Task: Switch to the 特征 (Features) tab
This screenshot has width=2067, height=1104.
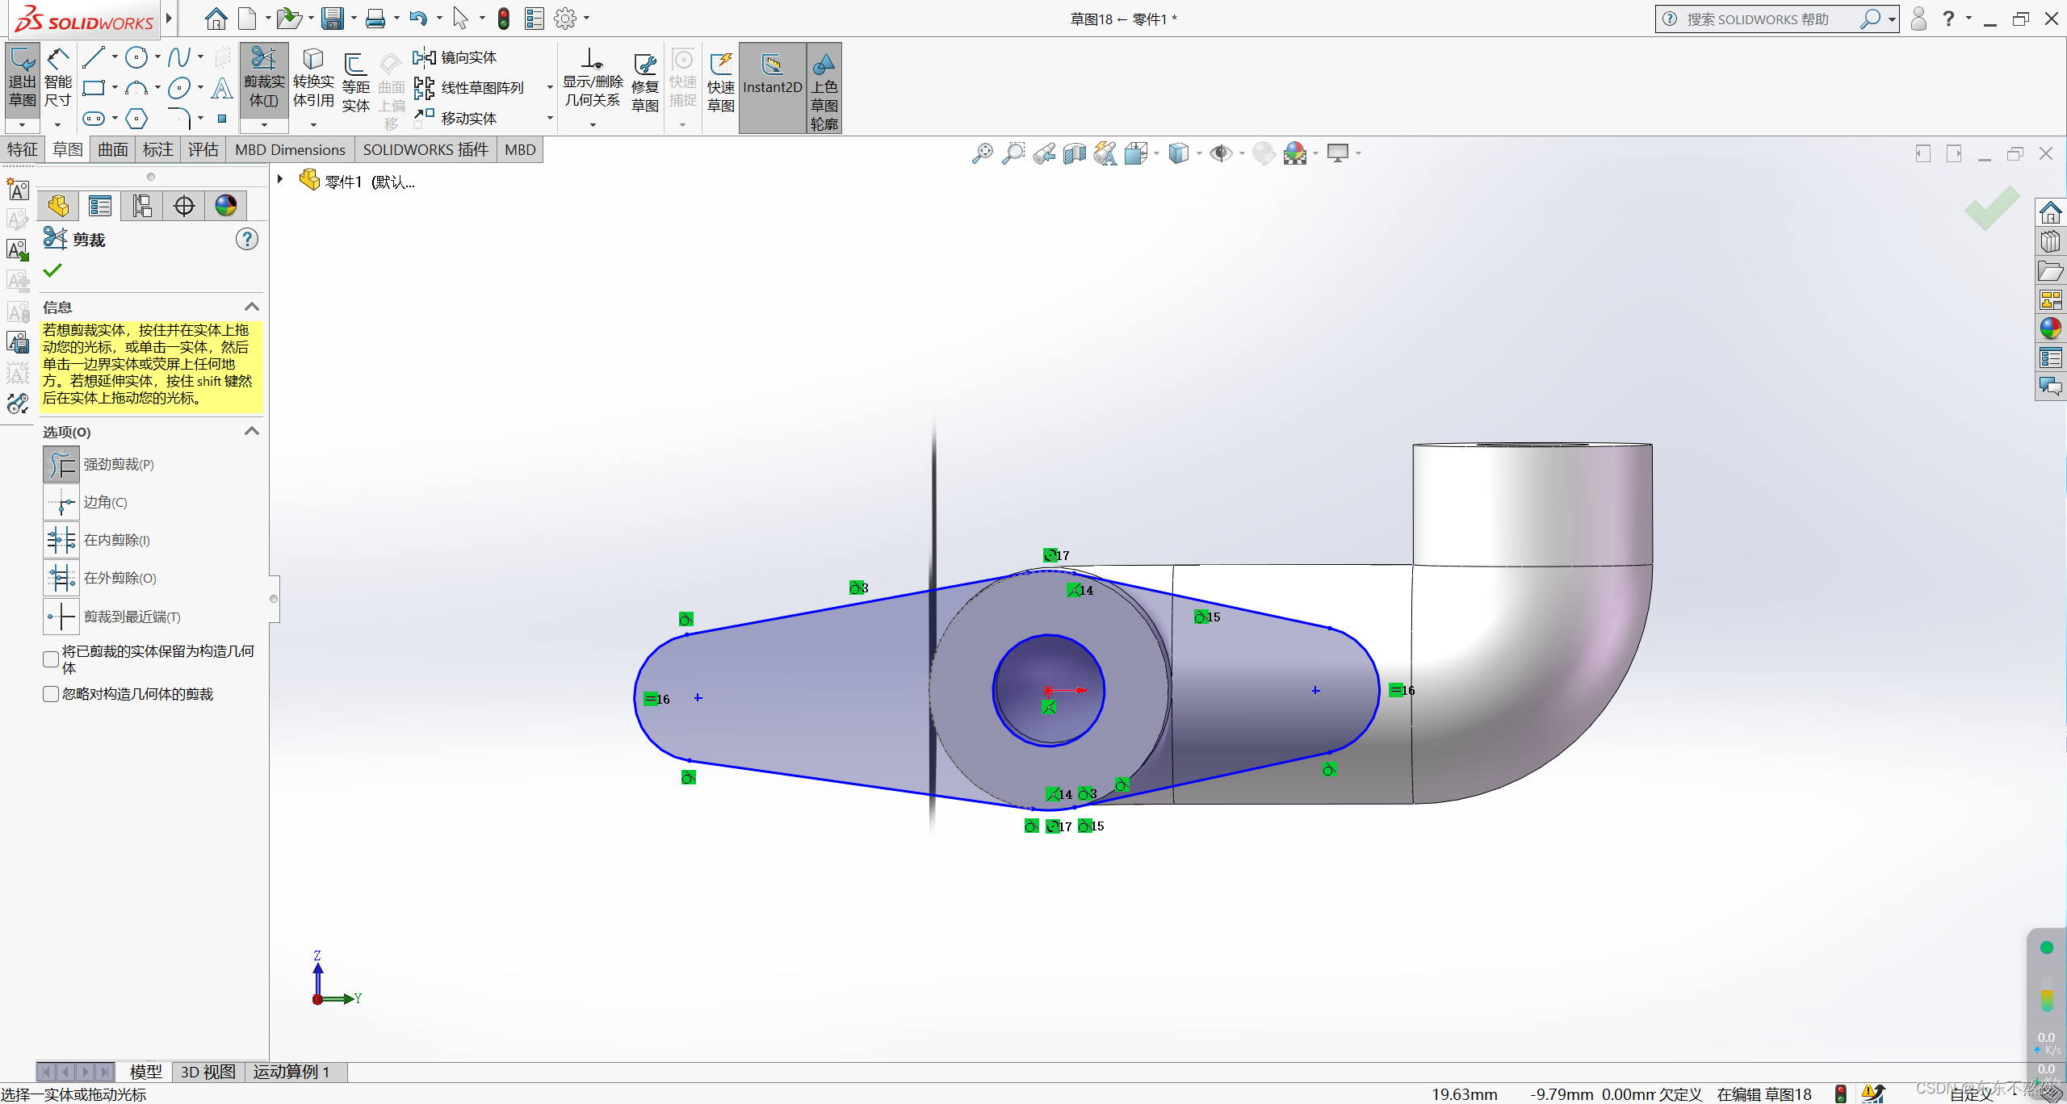Action: (23, 149)
